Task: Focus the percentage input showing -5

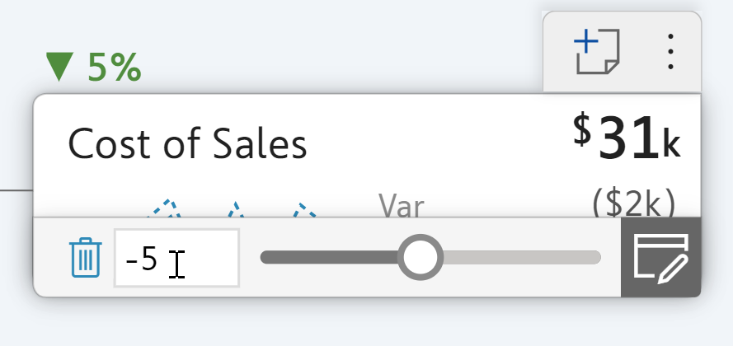Action: coord(176,259)
